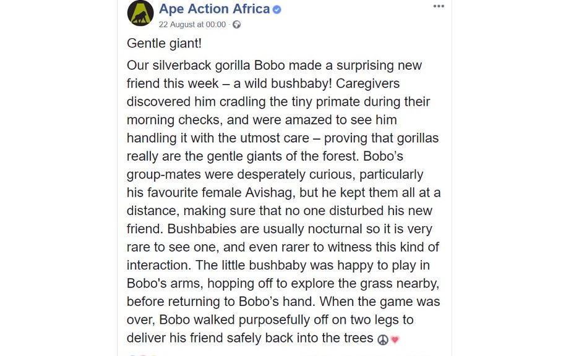Viewport: 579px width, 356px height.
Task: Click the word "trees" at post end
Action: click(359, 338)
